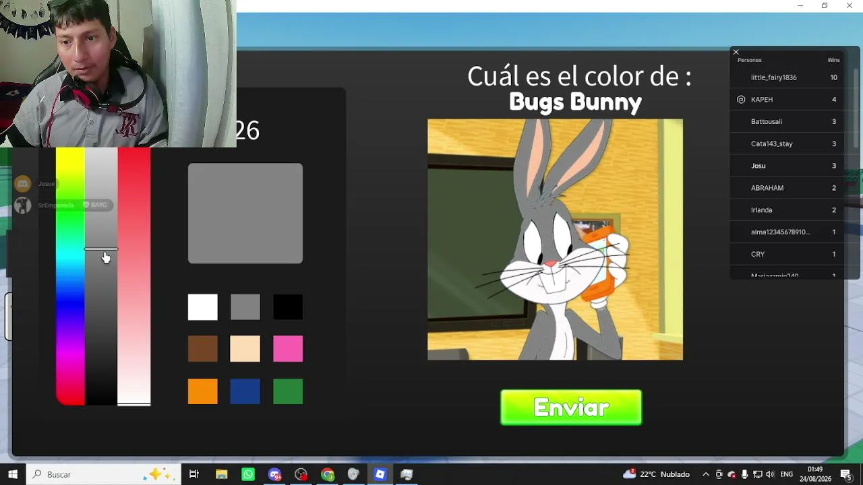Open Discord from the taskbar
The height and width of the screenshot is (485, 863).
click(x=274, y=474)
